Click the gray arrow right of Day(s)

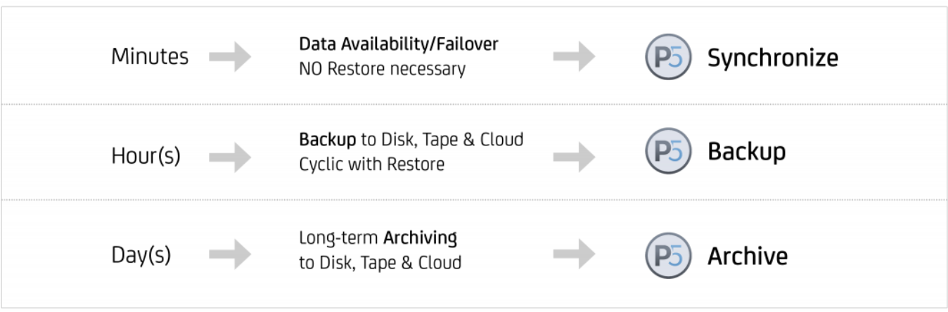coord(230,255)
